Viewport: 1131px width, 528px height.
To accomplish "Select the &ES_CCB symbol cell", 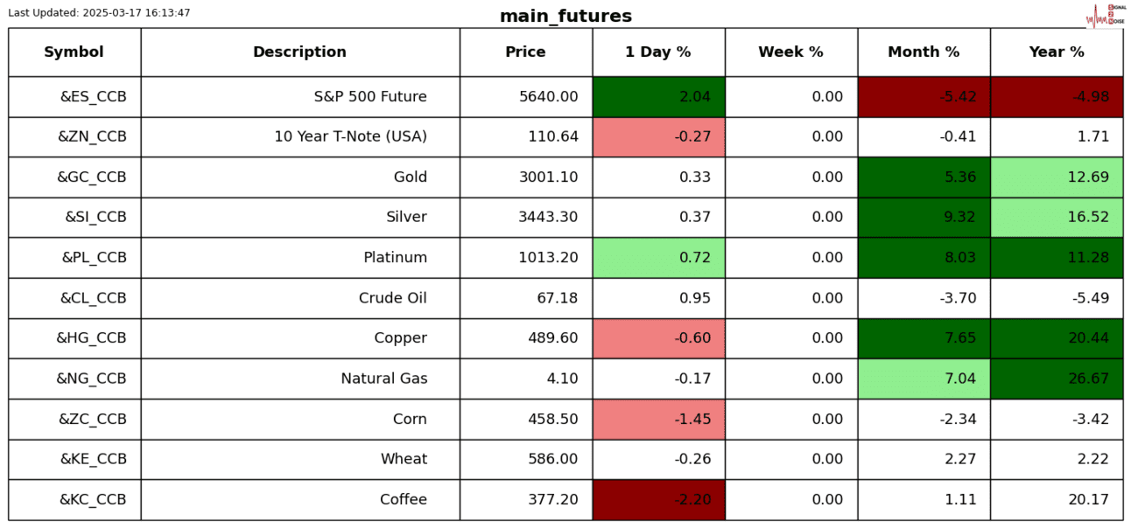I will point(93,97).
